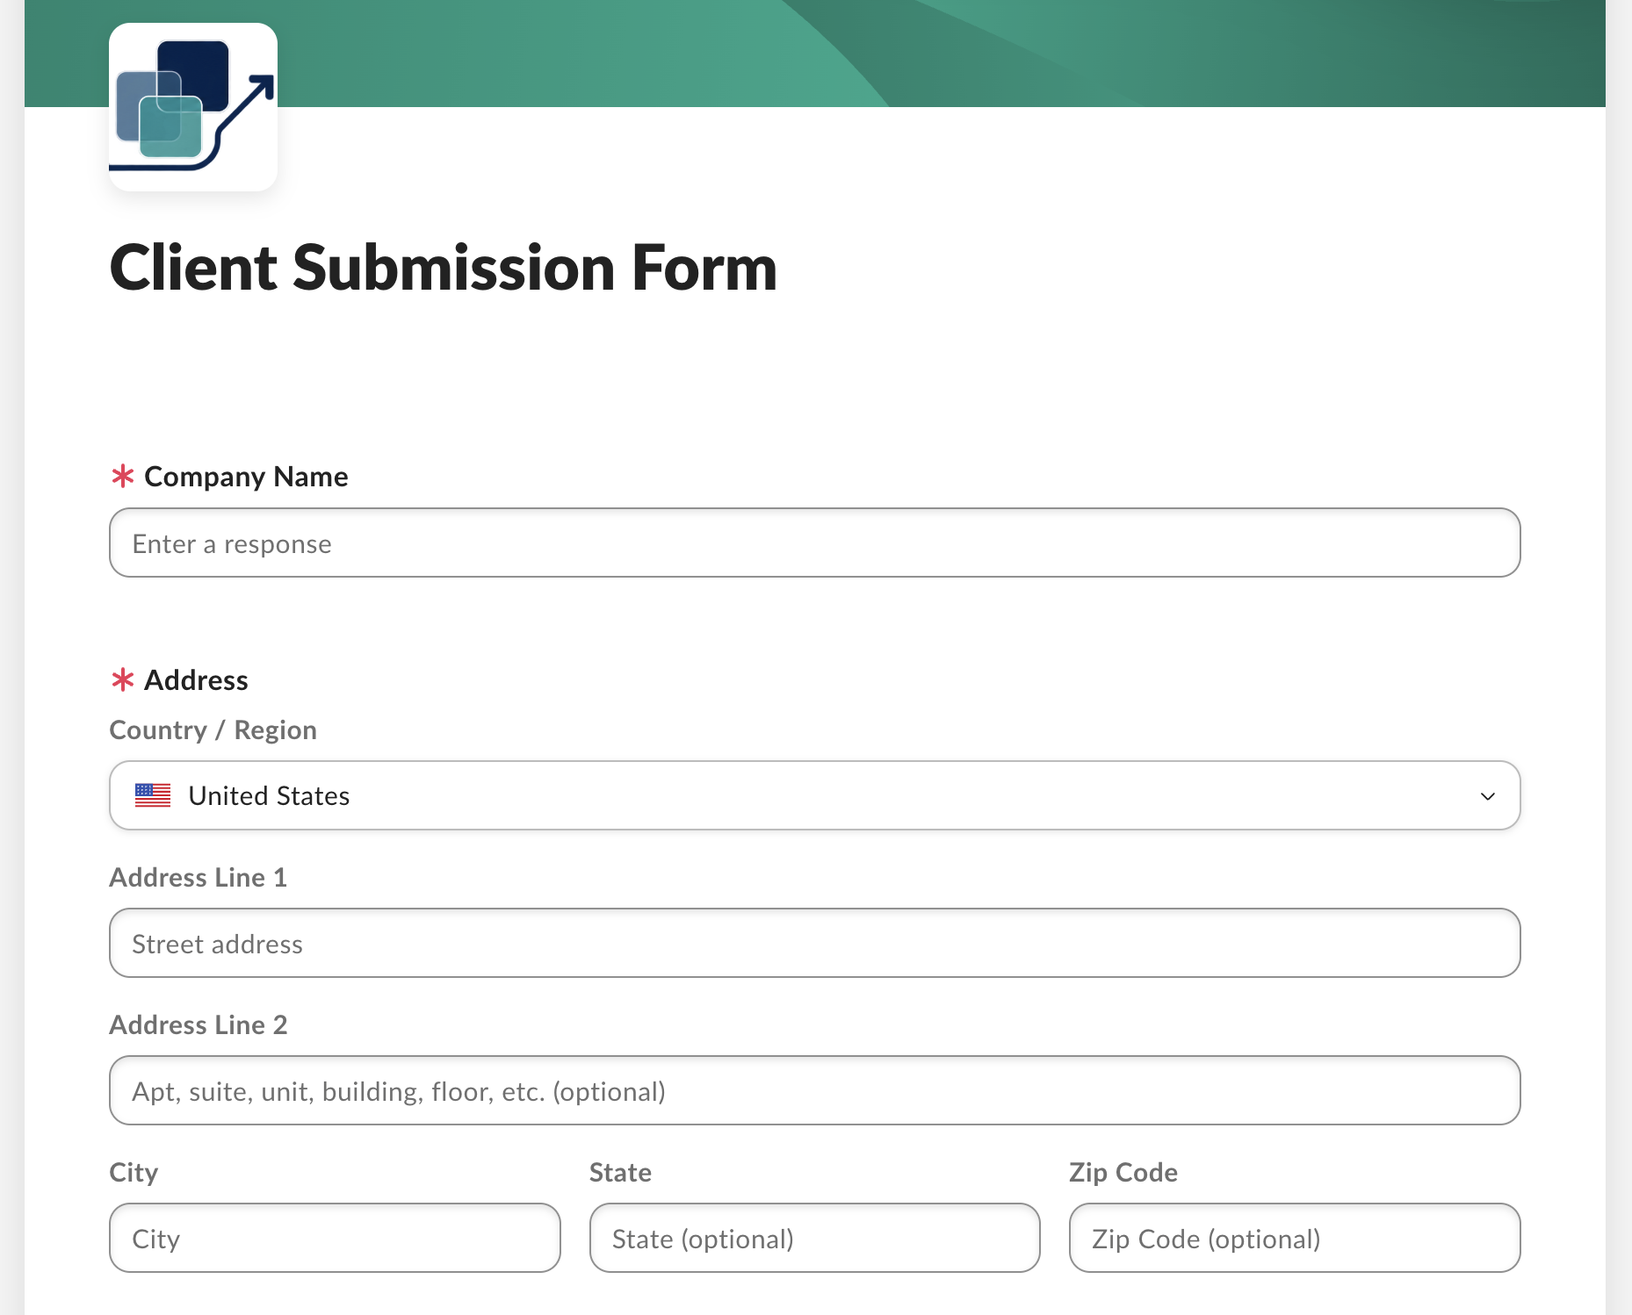Click the red asterisk beside Address

tap(122, 679)
